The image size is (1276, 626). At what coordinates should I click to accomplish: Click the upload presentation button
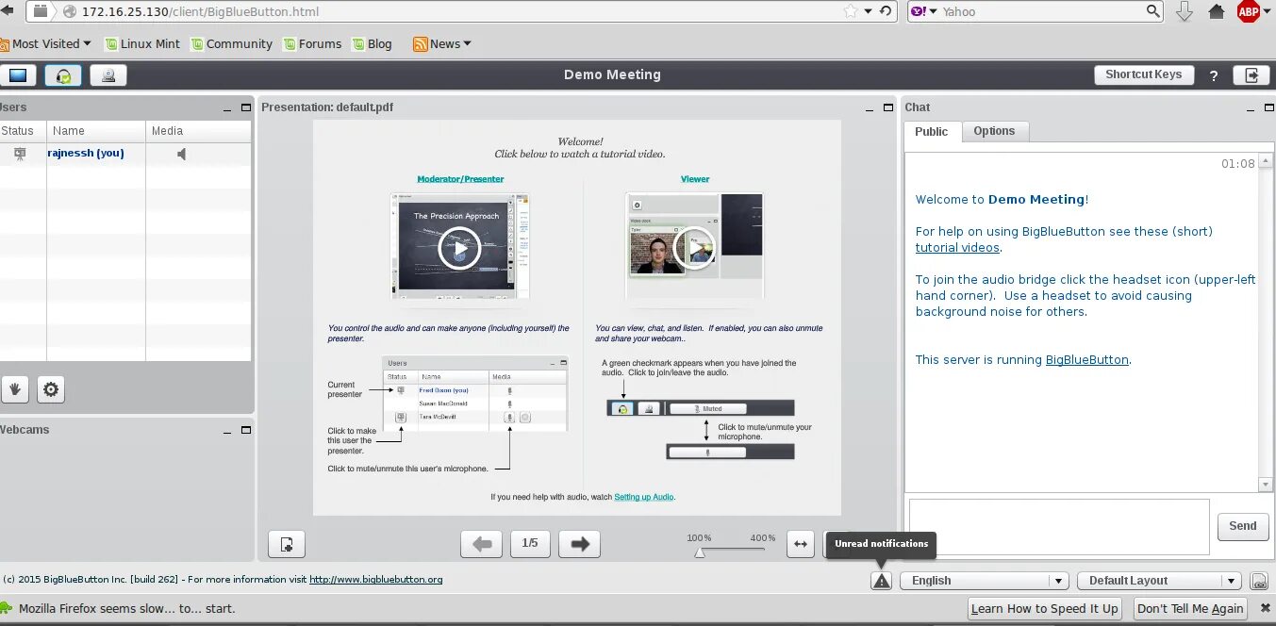pos(287,544)
